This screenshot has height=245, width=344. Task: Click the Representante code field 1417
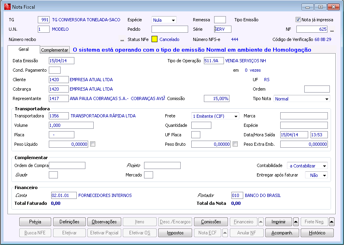59,98
